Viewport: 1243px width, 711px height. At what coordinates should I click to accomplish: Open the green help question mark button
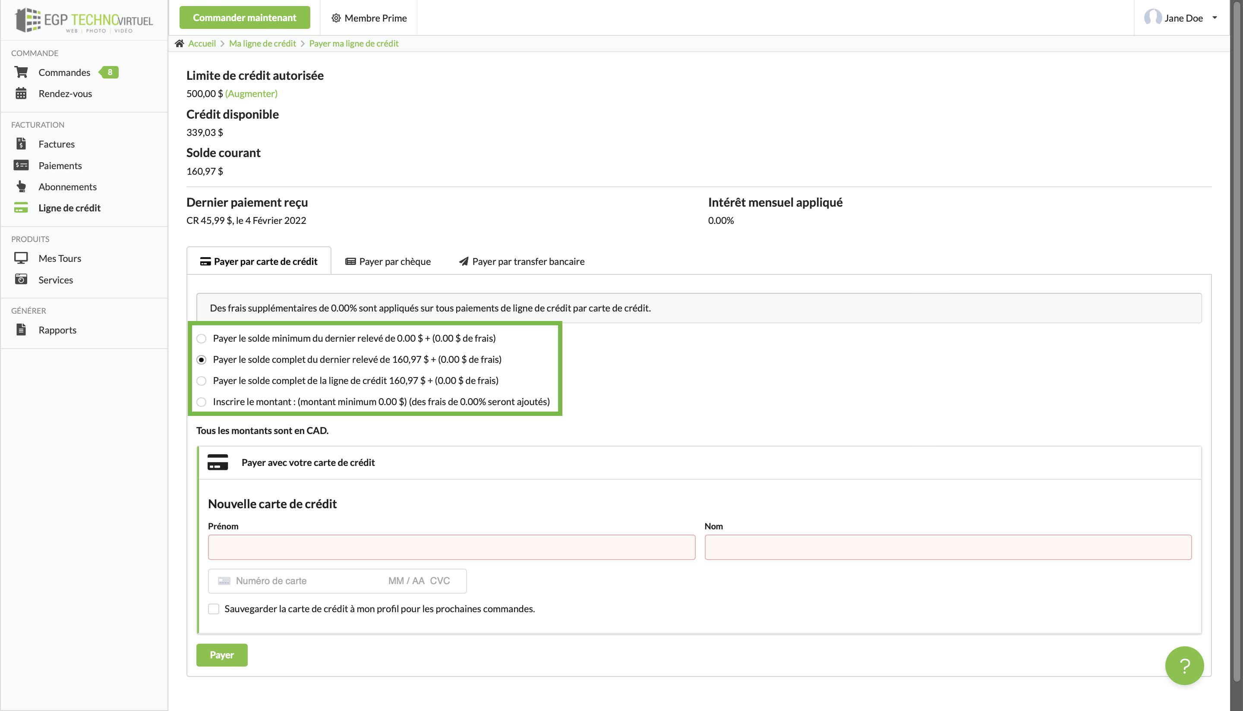pos(1184,665)
